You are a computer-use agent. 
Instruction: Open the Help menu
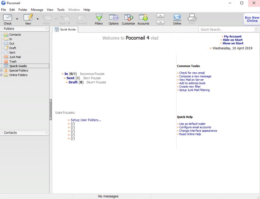[87, 10]
